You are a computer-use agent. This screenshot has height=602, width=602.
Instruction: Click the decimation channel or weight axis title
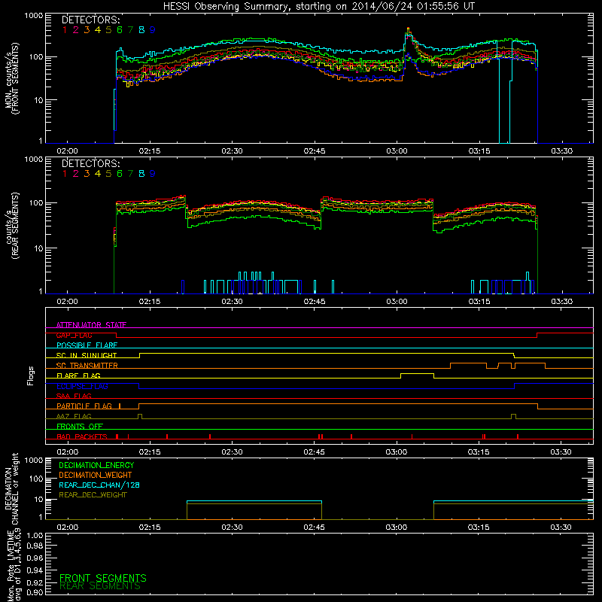coord(11,488)
